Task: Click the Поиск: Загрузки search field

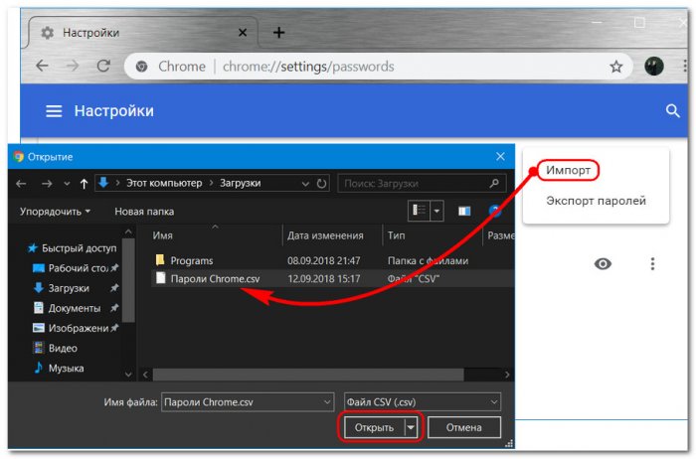Action: click(x=422, y=184)
